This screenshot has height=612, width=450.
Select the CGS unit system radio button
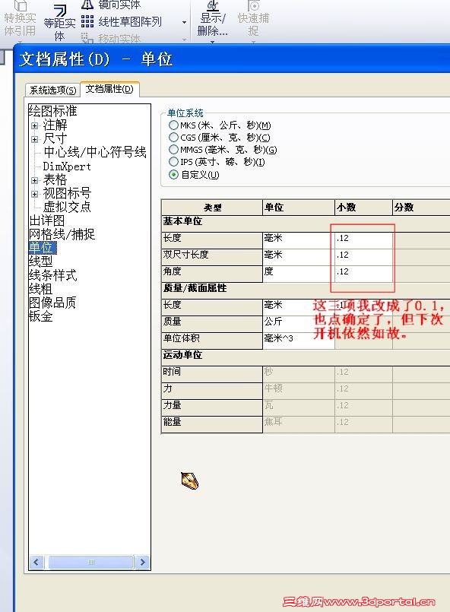click(x=173, y=138)
